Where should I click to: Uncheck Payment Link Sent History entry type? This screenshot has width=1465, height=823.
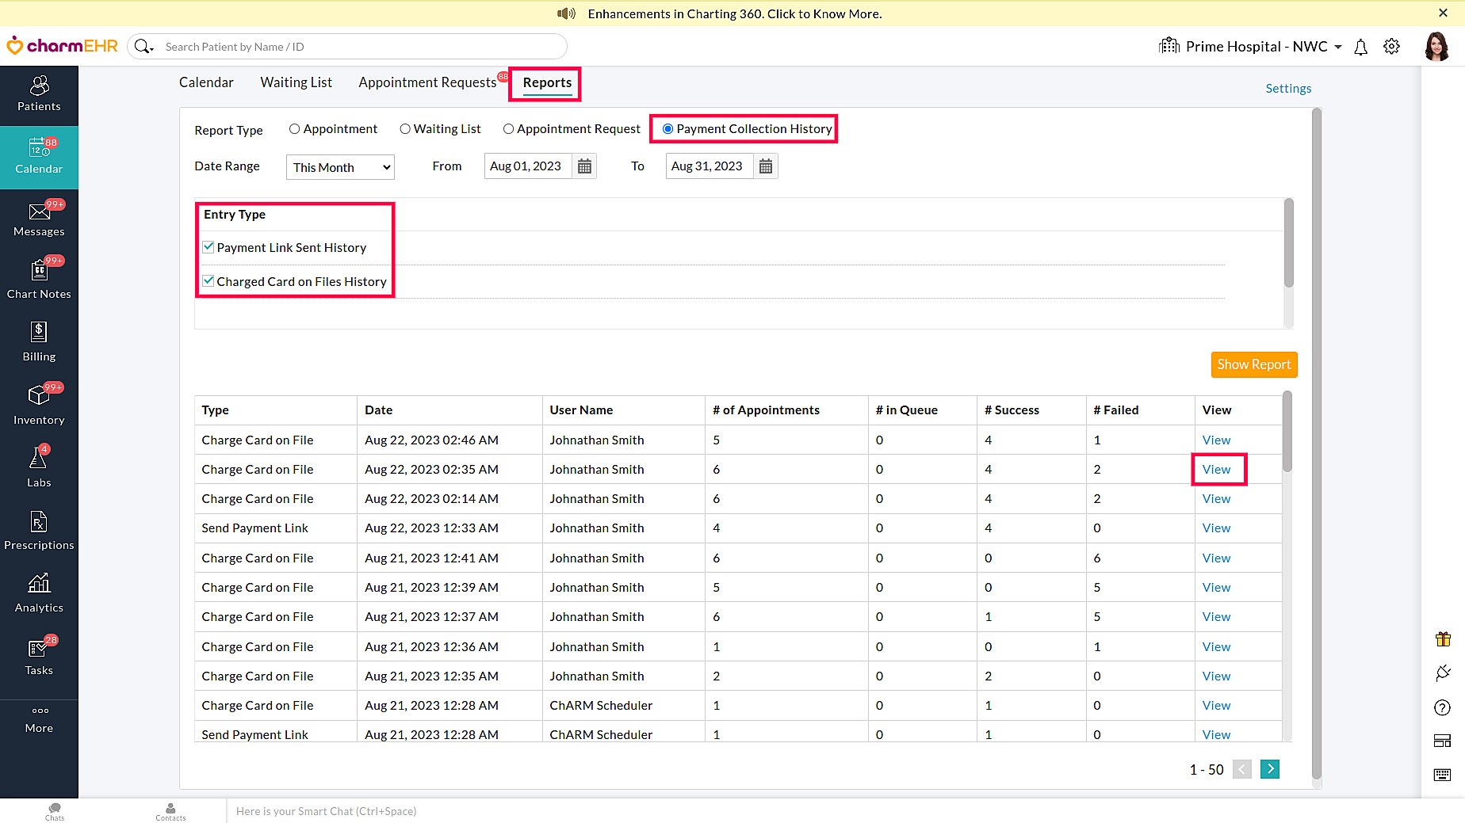coord(208,246)
